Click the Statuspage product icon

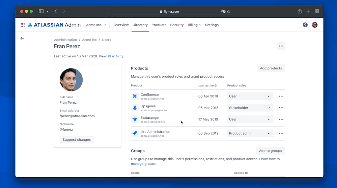(x=135, y=119)
